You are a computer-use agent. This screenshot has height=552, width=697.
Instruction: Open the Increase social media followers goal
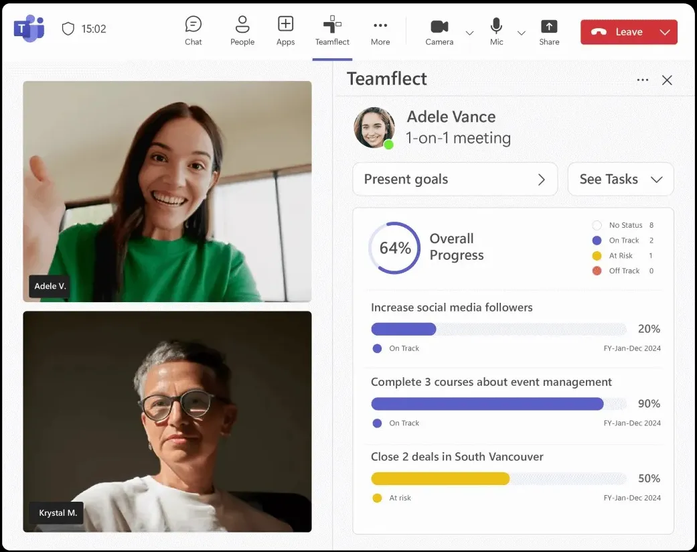coord(452,307)
